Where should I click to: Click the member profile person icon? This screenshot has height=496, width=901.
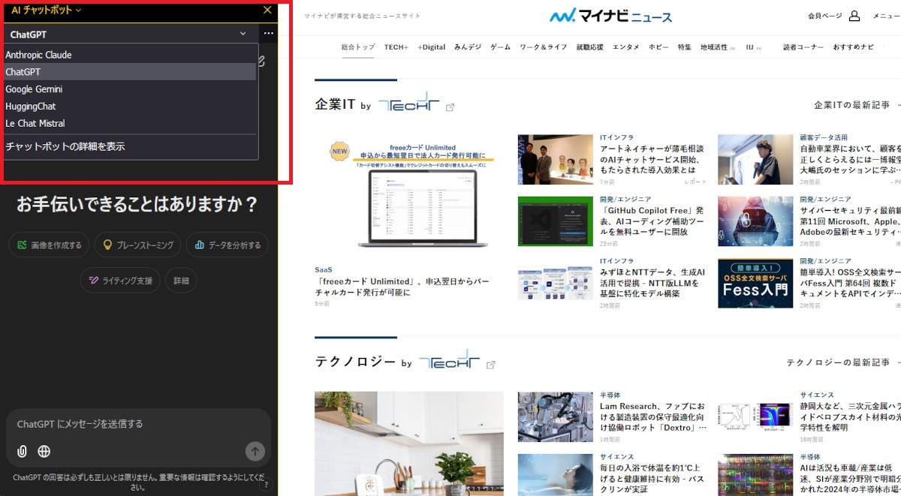click(854, 16)
